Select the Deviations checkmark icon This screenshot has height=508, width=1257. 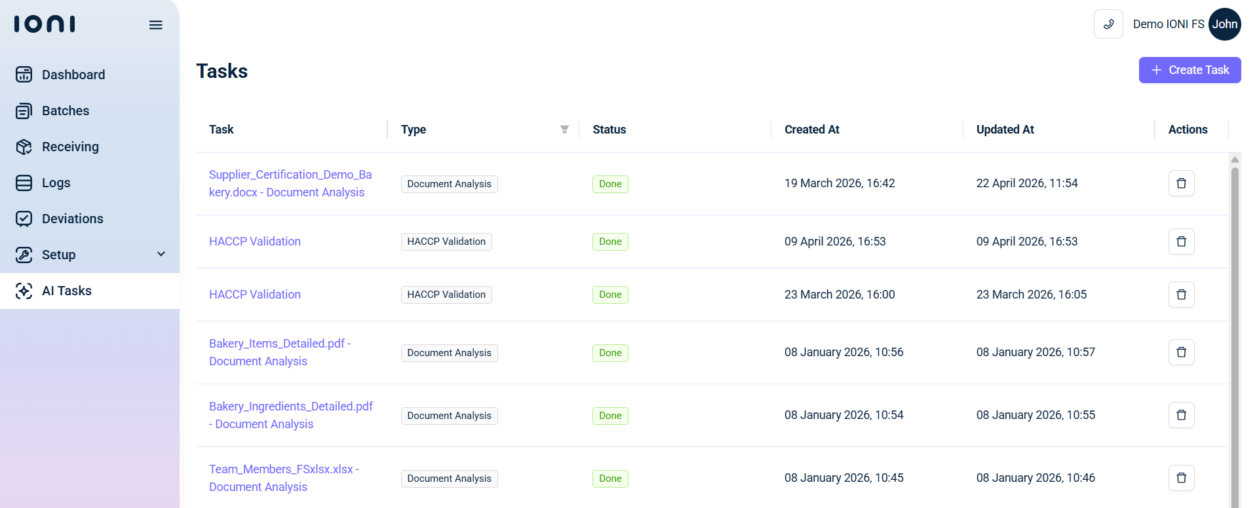tap(24, 219)
